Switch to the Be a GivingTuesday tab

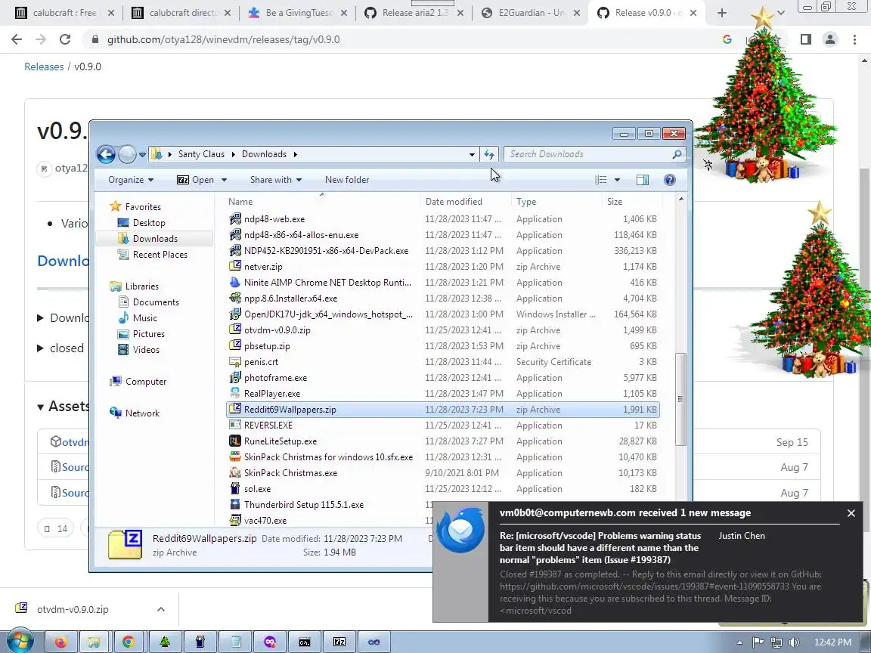[x=299, y=13]
